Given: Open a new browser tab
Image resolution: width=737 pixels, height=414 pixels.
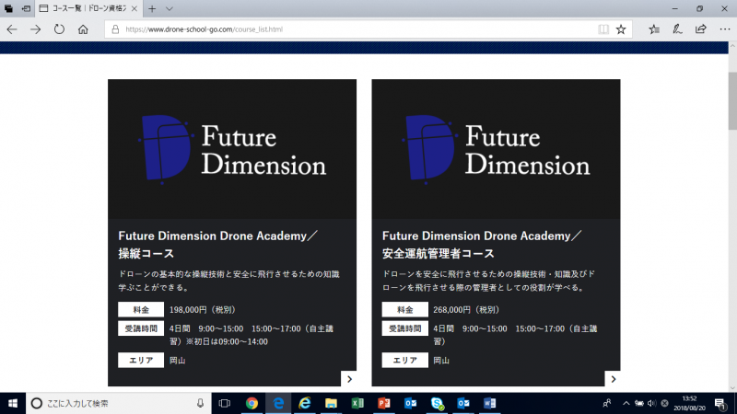Looking at the screenshot, I should click(152, 8).
